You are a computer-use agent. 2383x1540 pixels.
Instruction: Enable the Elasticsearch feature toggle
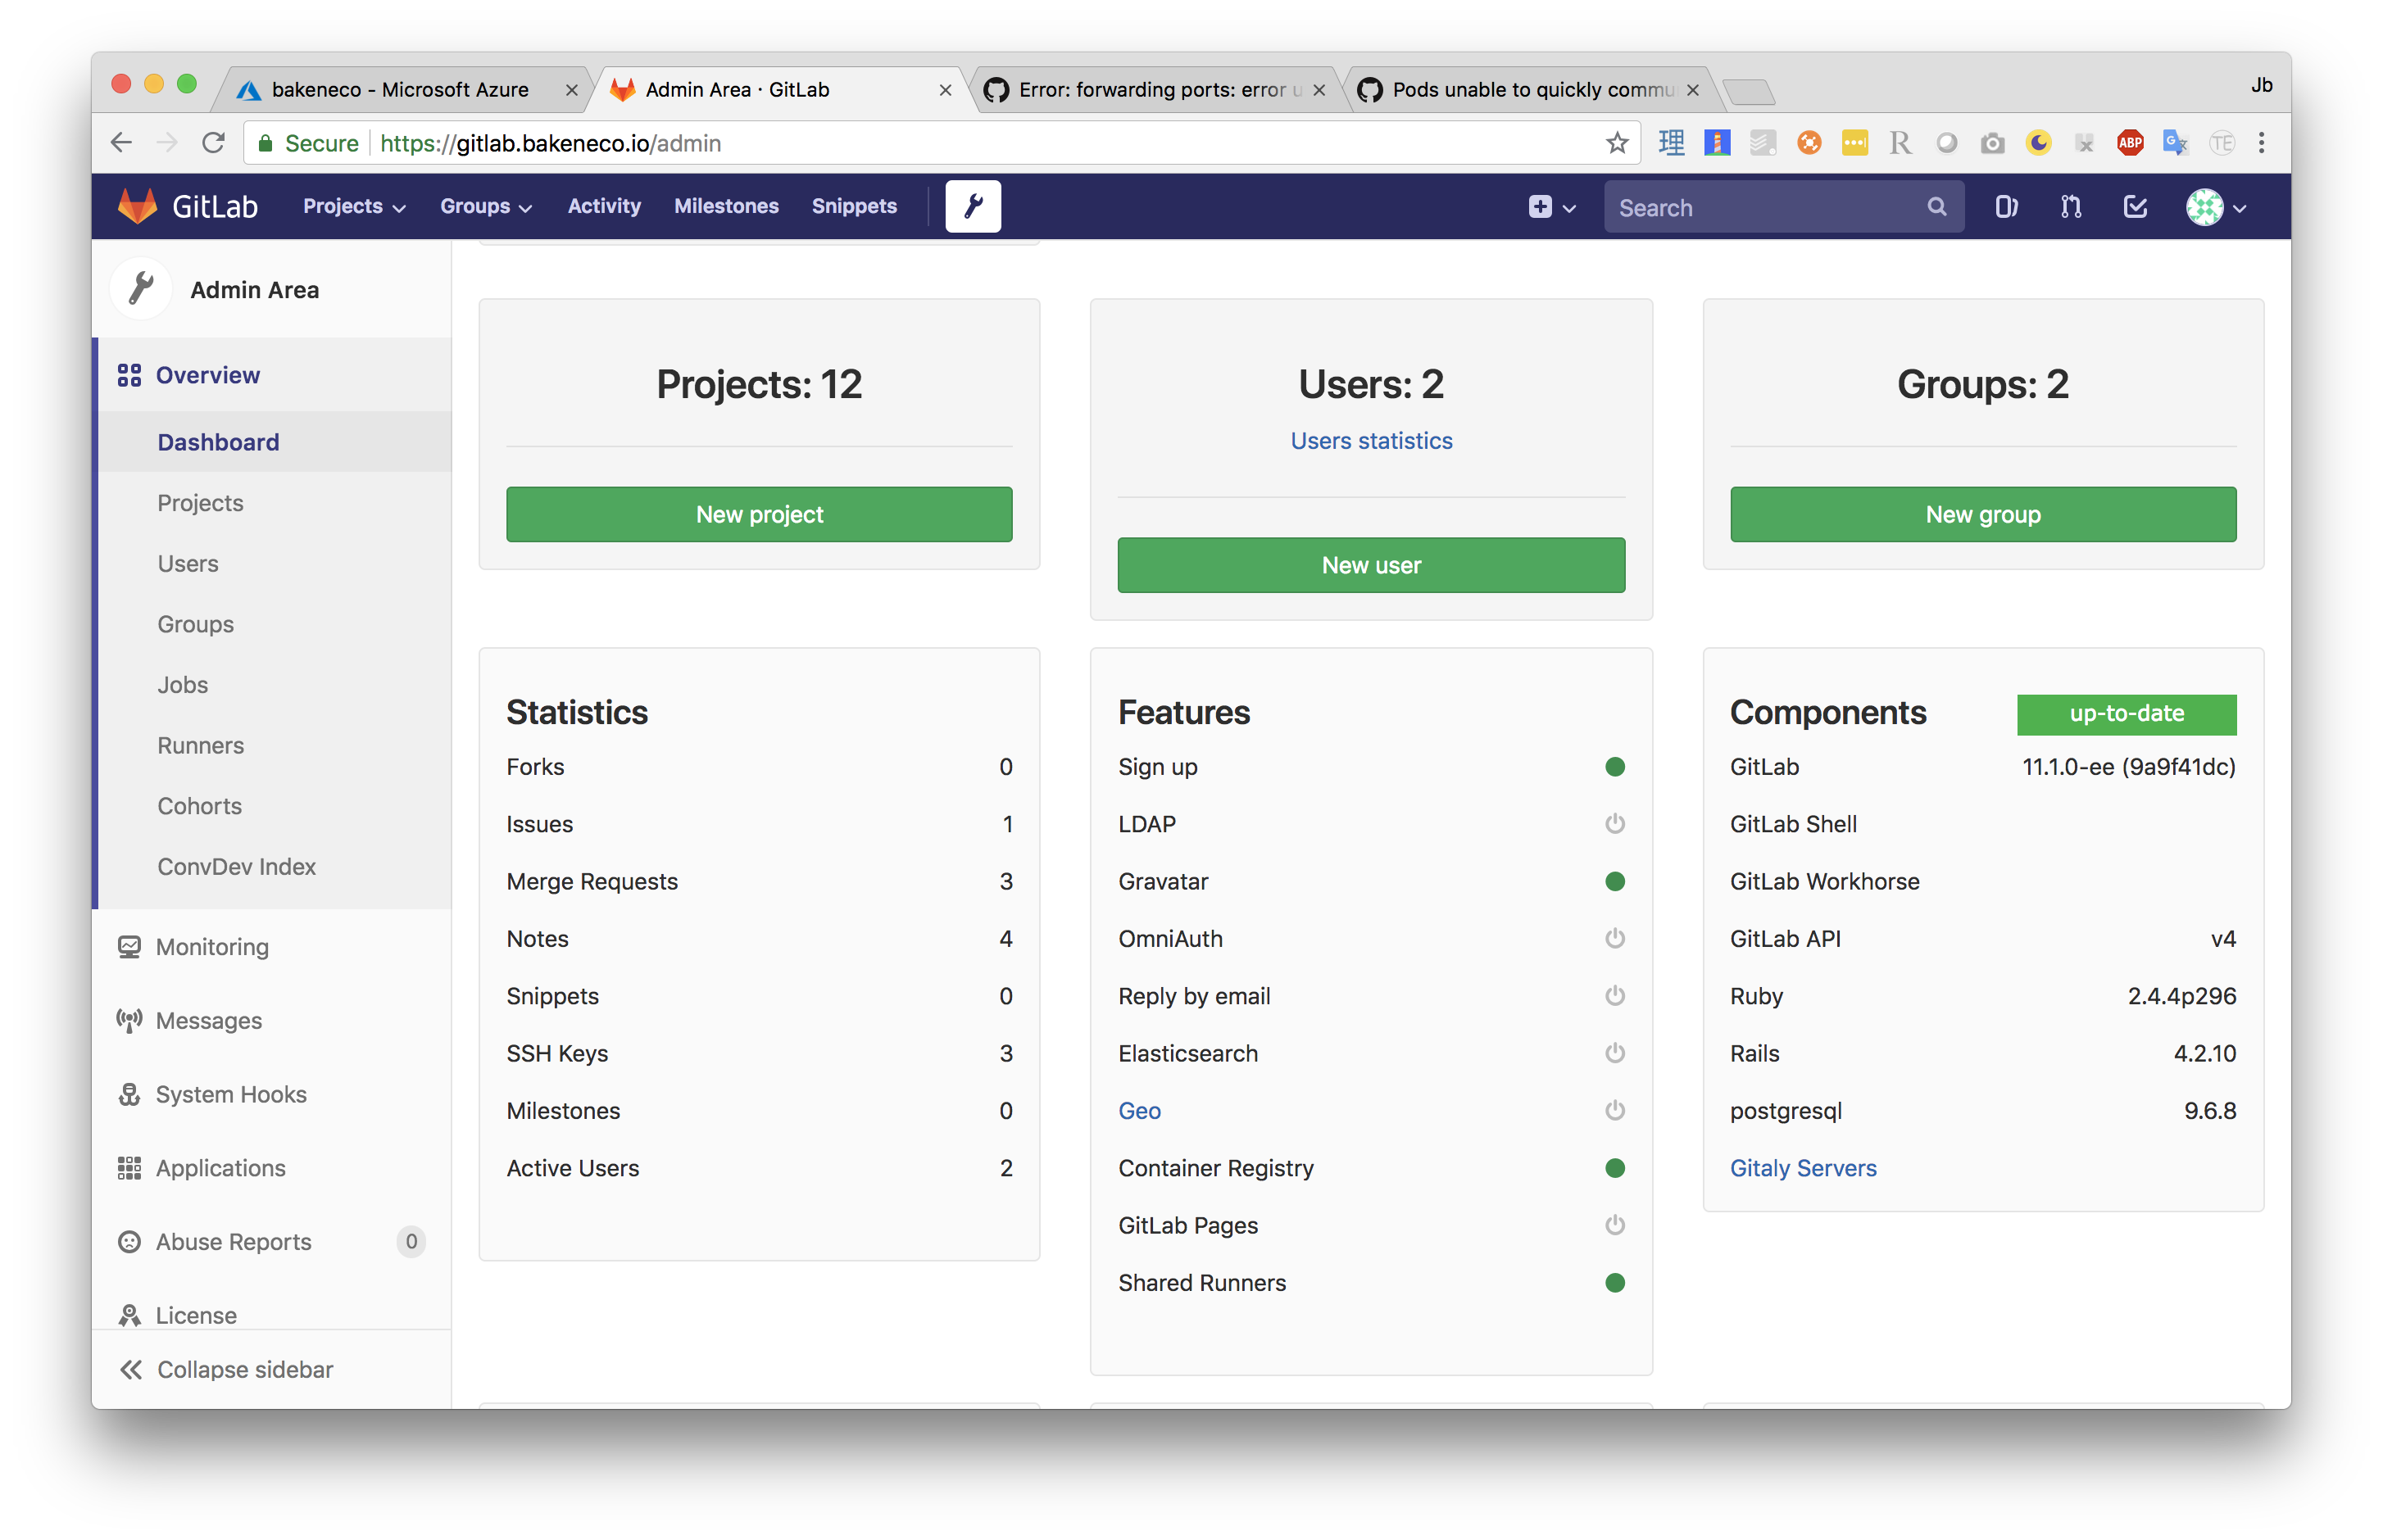pos(1614,1053)
